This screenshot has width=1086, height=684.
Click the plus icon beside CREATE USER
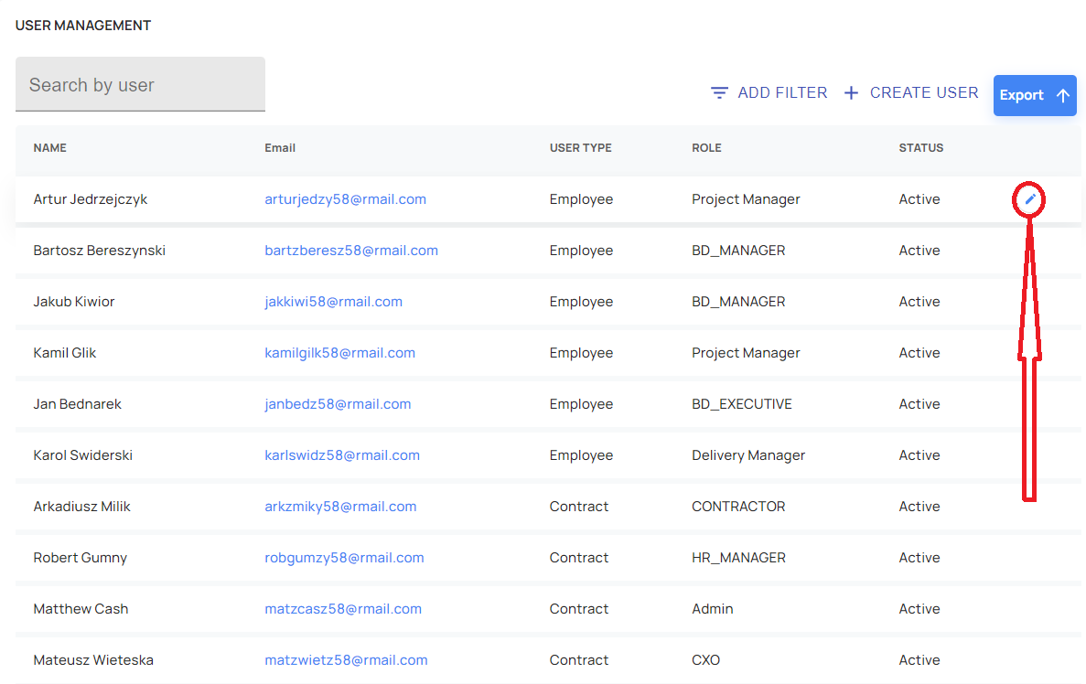point(851,92)
